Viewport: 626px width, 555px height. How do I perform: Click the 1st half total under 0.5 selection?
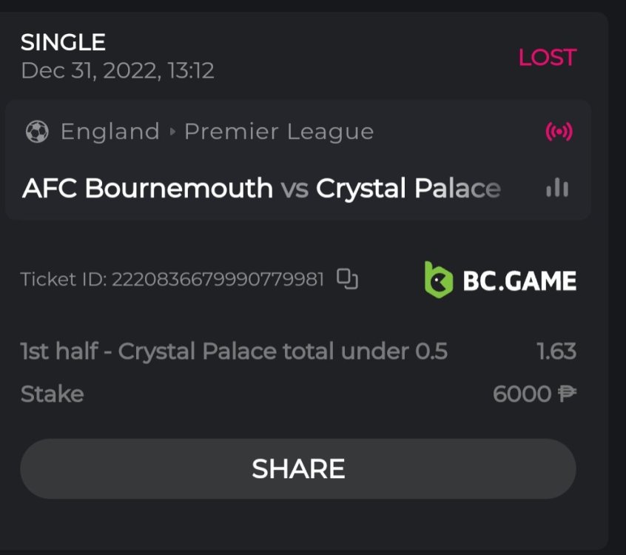(x=234, y=351)
